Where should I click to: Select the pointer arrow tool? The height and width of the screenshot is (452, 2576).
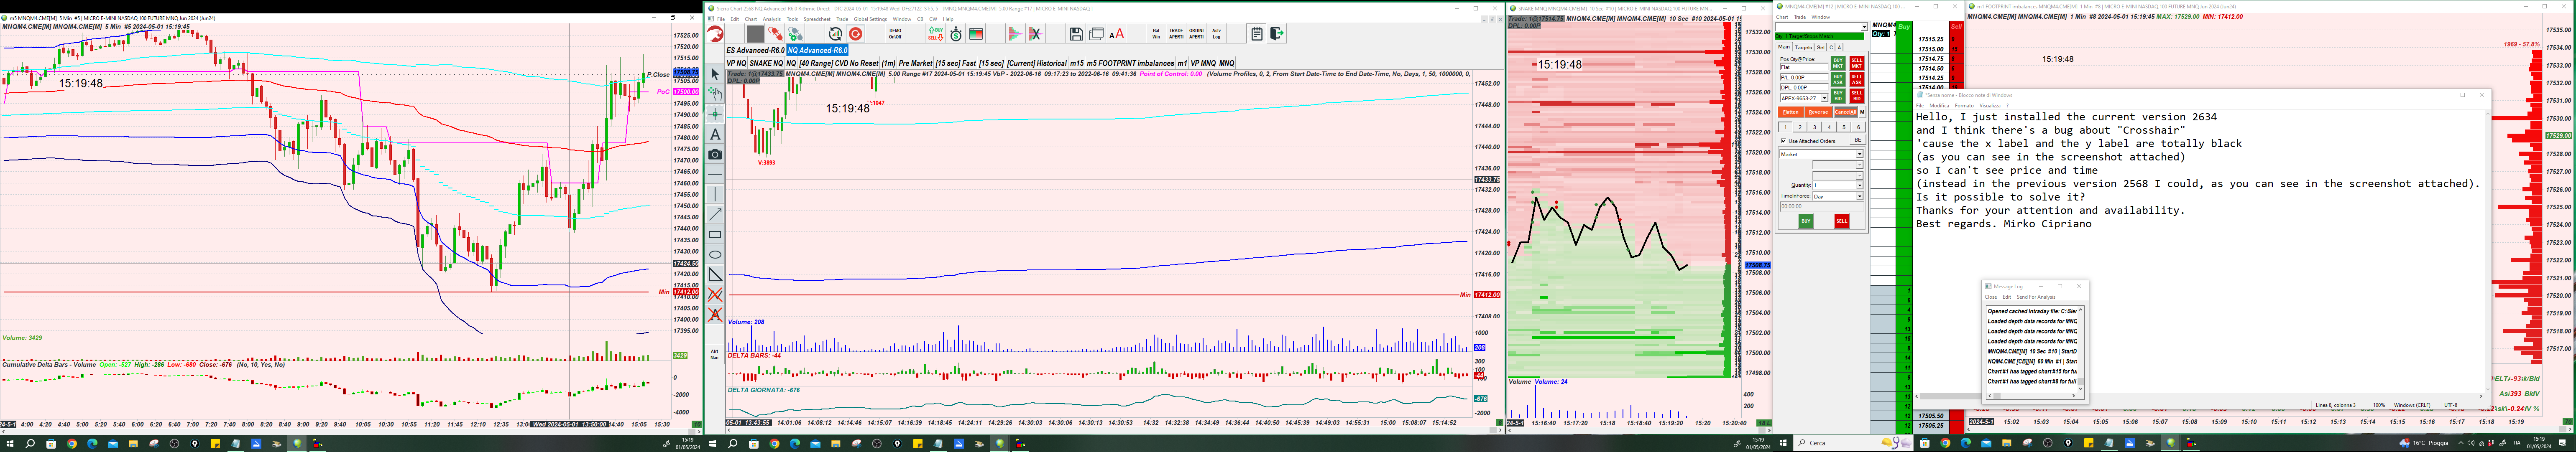(715, 74)
